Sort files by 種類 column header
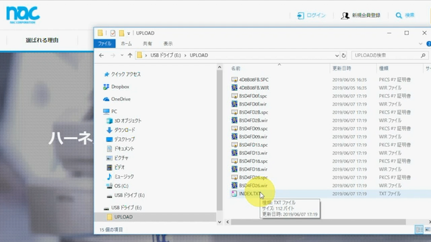Image resolution: width=431 pixels, height=242 pixels. coord(384,69)
